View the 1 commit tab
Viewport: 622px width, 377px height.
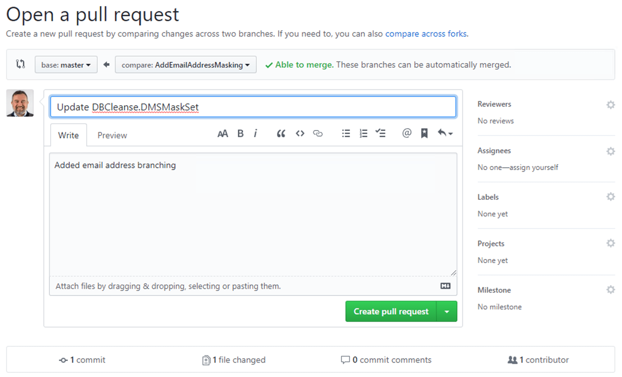tap(82, 360)
